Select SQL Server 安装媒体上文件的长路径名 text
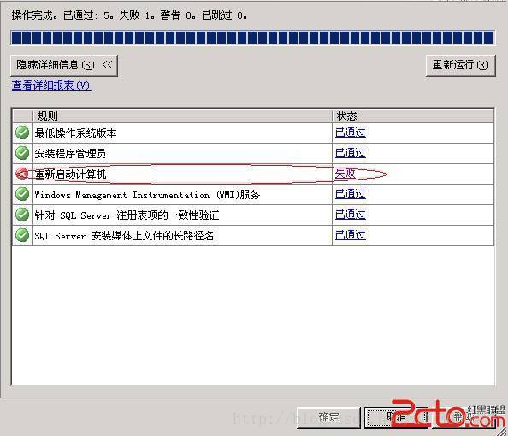The image size is (508, 436). [x=124, y=235]
